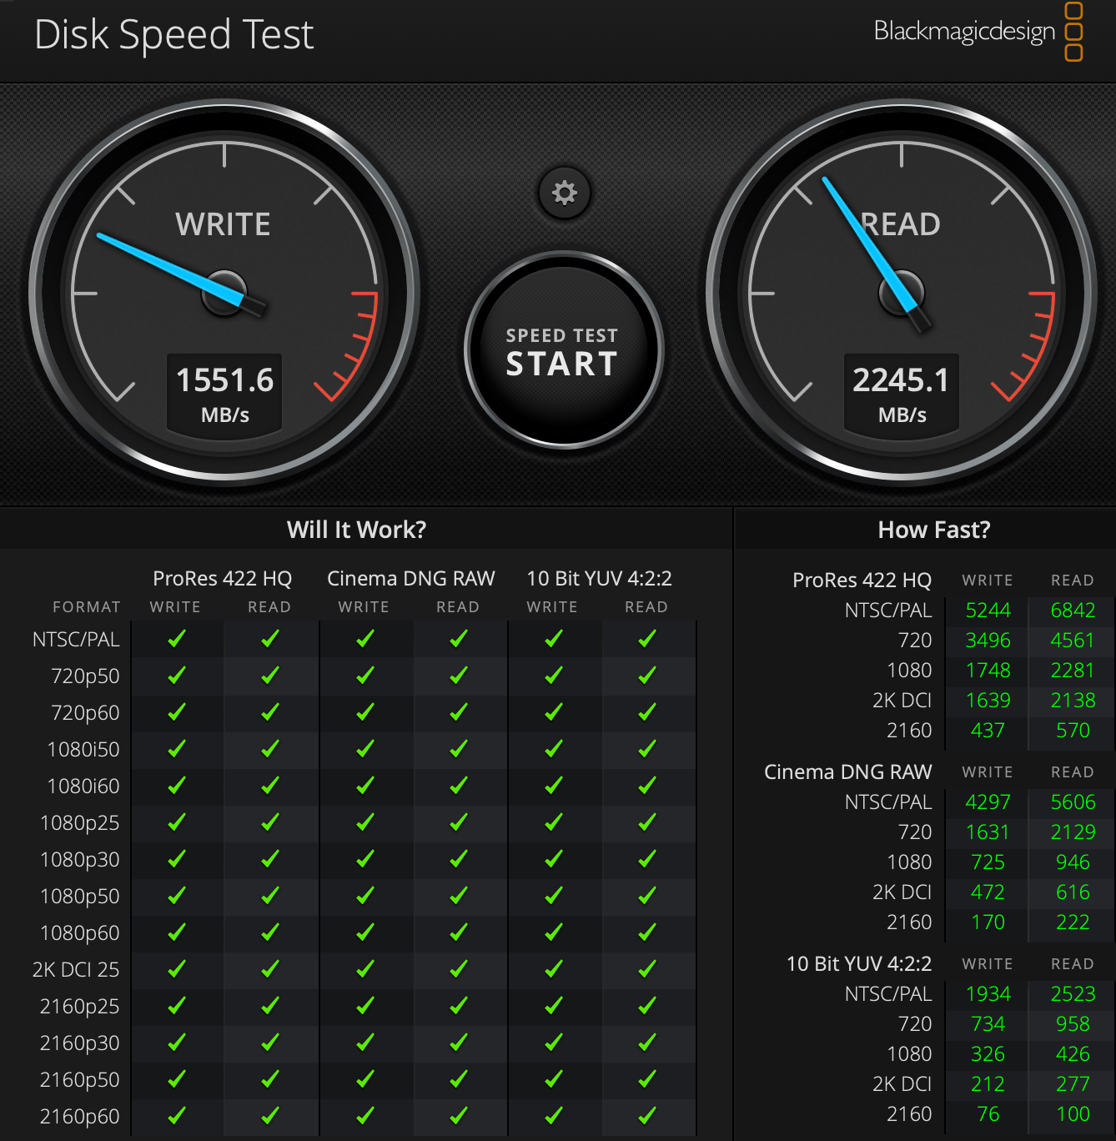Click the How Fast? panel header
This screenshot has width=1116, height=1141.
point(933,530)
